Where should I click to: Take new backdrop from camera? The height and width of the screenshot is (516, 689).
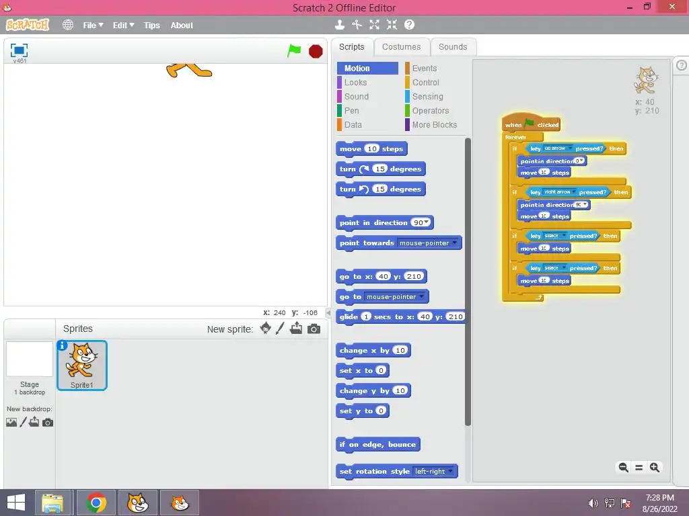(x=48, y=422)
